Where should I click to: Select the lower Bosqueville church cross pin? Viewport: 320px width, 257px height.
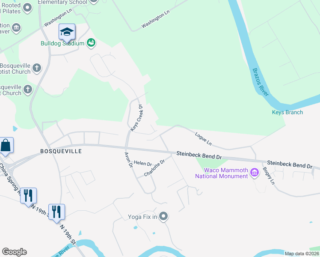[x=28, y=90]
